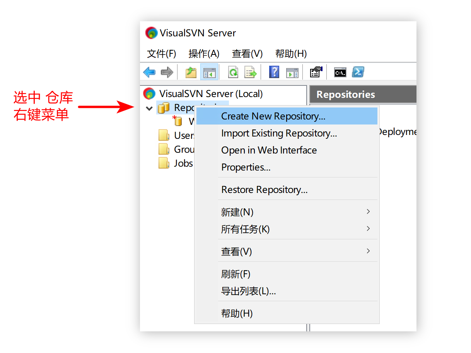Collapse the Repositories tree node

[149, 108]
